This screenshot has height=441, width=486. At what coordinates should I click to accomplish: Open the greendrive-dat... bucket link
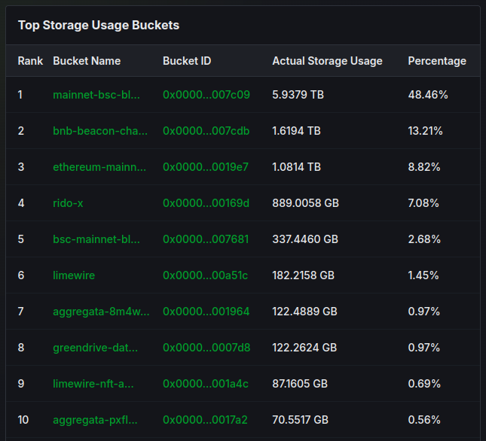pos(95,348)
